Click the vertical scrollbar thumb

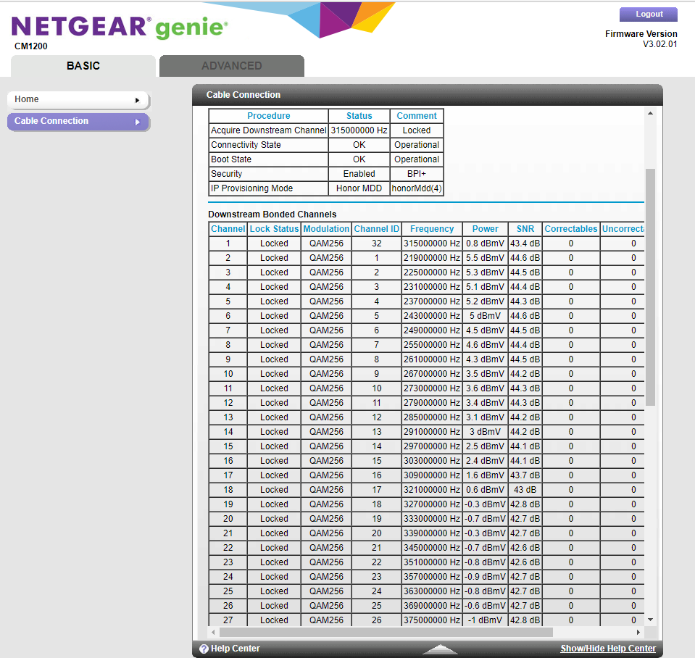pos(650,286)
